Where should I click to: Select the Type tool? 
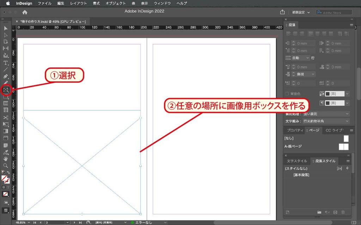pos(5,63)
